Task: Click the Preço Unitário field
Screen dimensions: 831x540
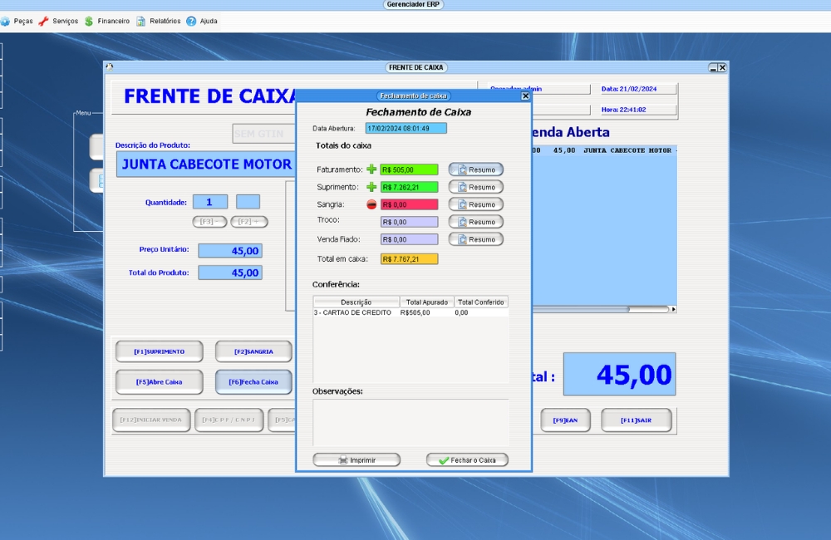Action: point(230,251)
